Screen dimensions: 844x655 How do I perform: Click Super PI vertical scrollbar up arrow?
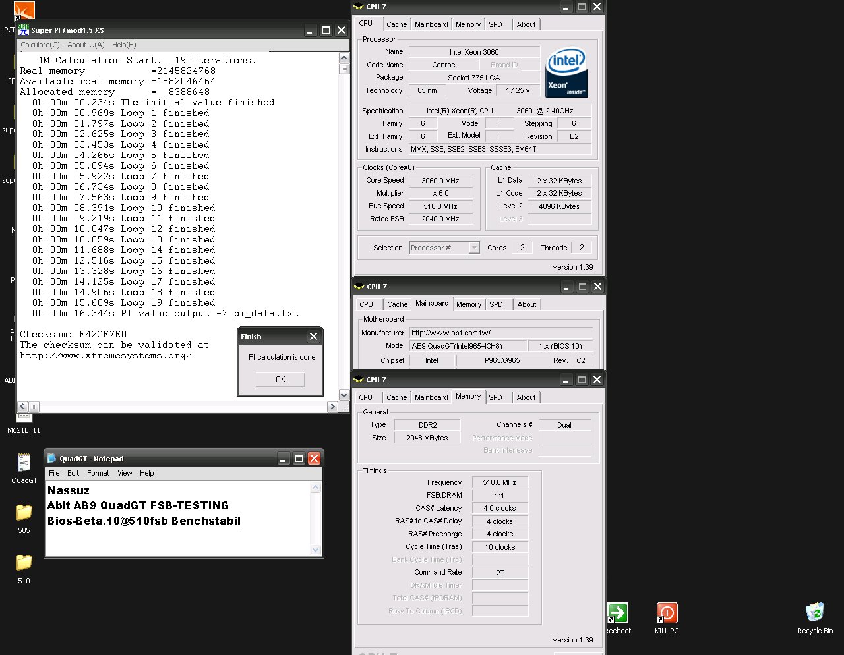pyautogui.click(x=344, y=59)
